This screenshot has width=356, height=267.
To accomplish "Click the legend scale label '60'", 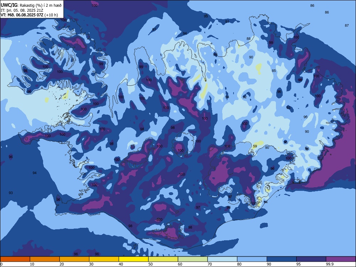I will tap(180, 264).
